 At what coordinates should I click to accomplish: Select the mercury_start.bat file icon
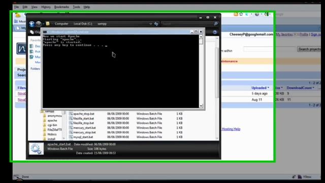(71, 128)
